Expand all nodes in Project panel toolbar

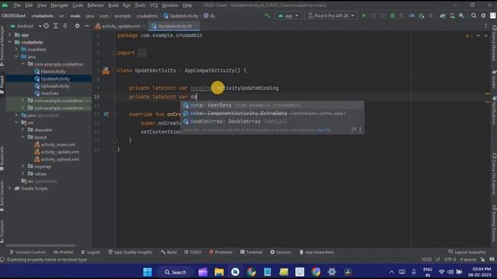point(55,26)
